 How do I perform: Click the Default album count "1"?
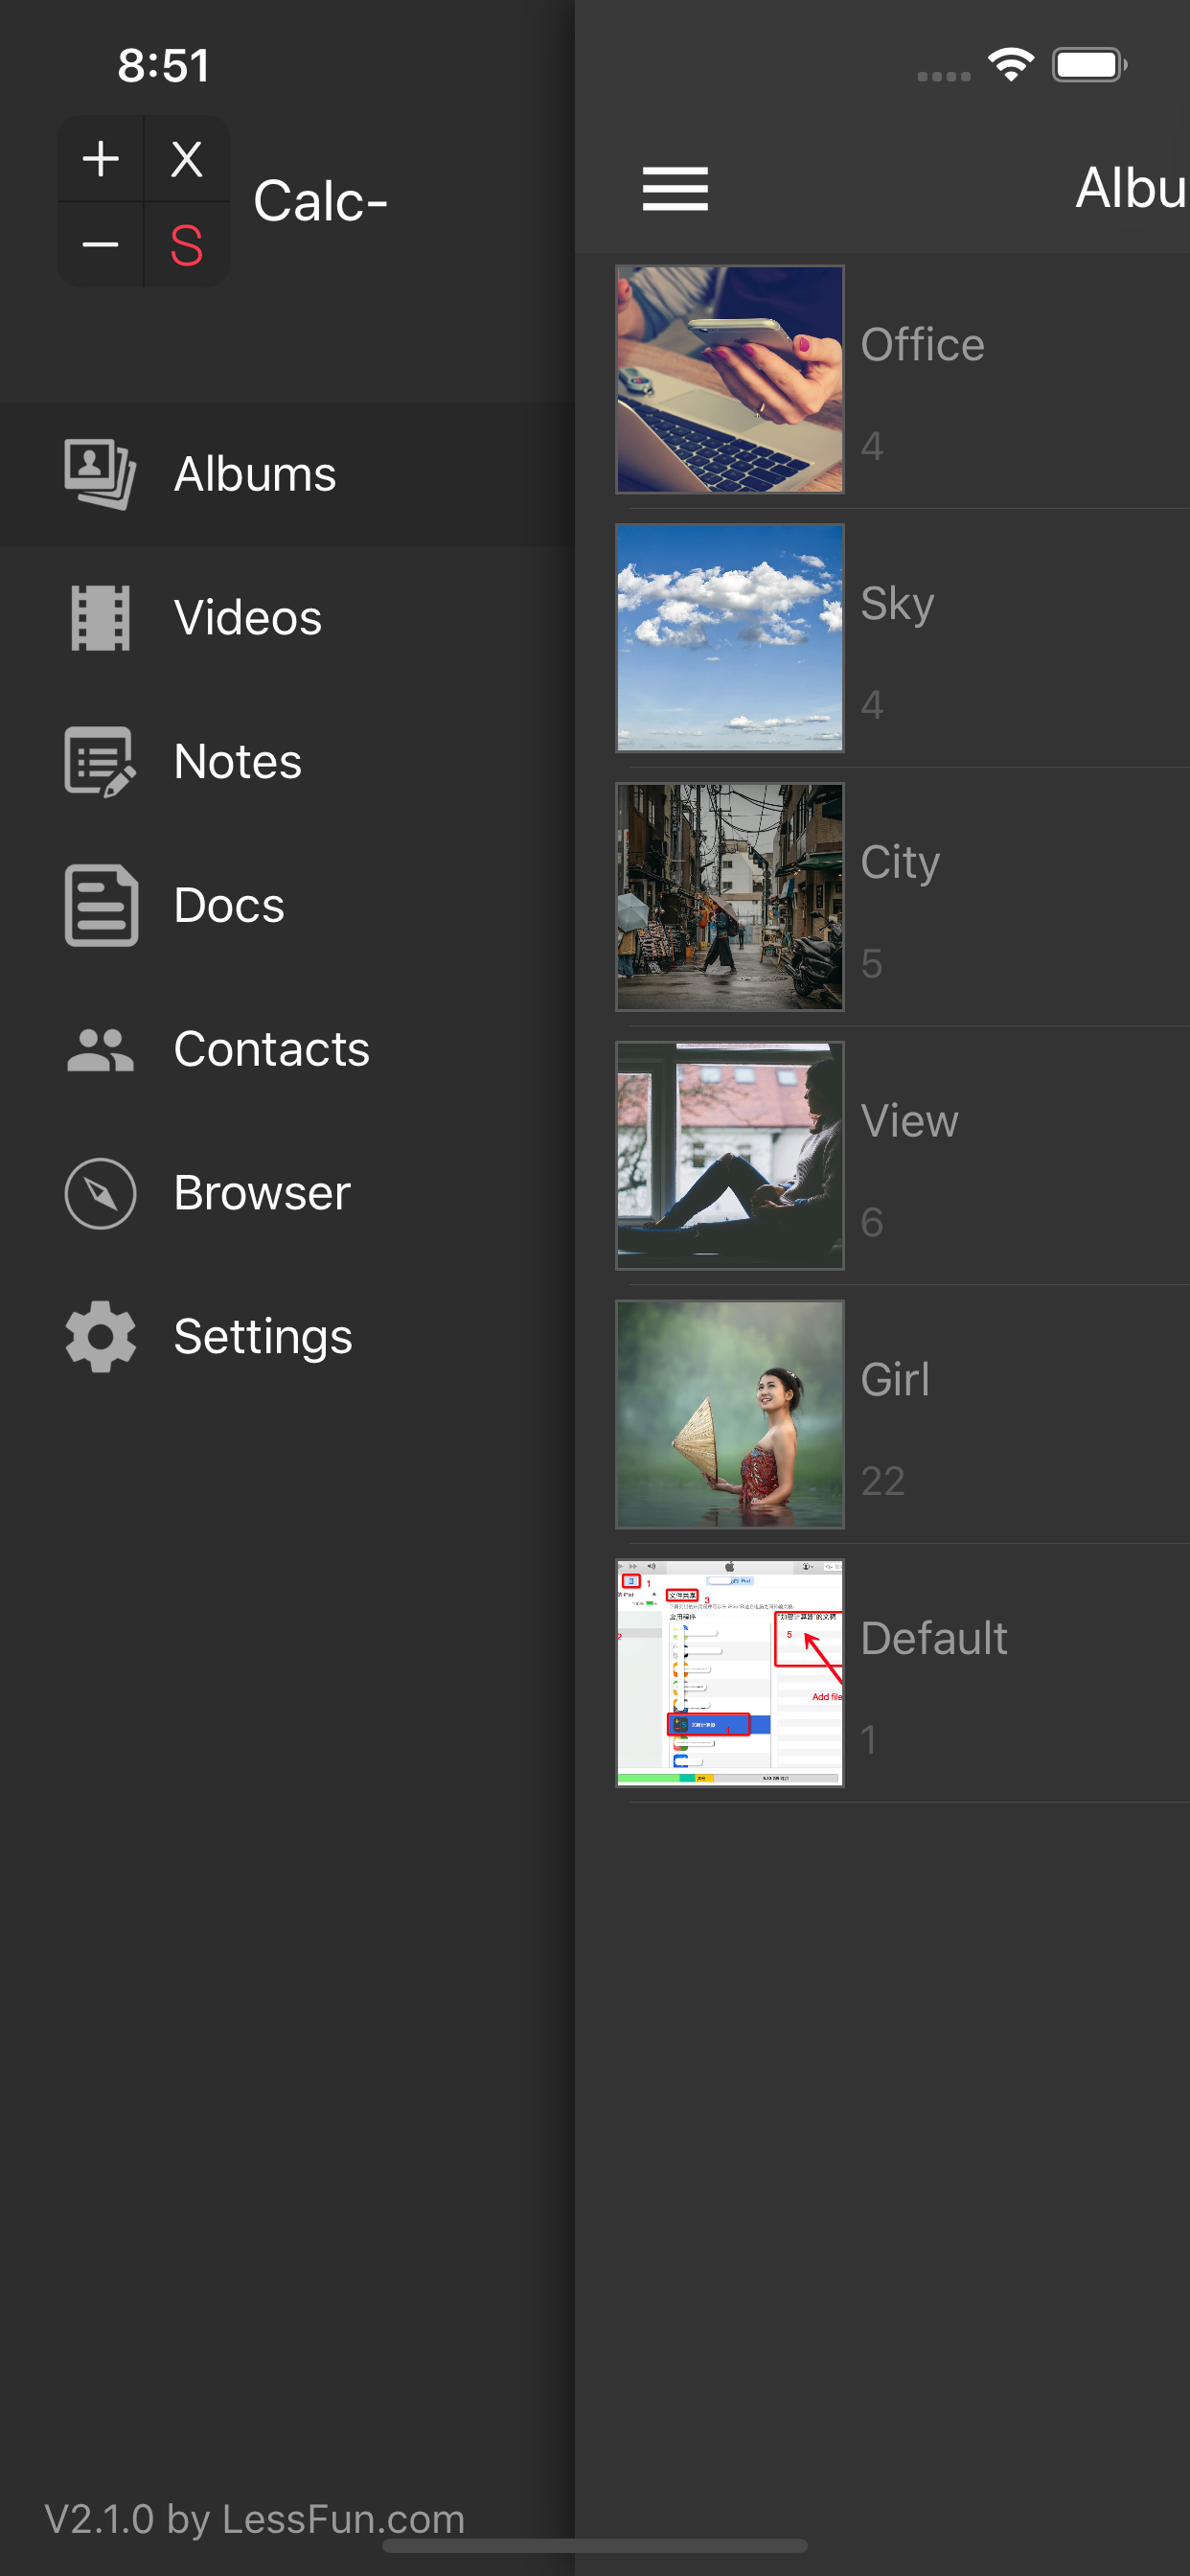coord(869,1740)
